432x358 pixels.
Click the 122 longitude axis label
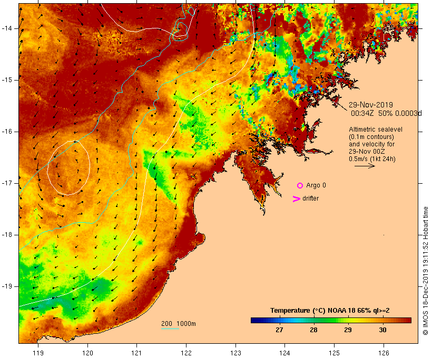tap(186, 353)
